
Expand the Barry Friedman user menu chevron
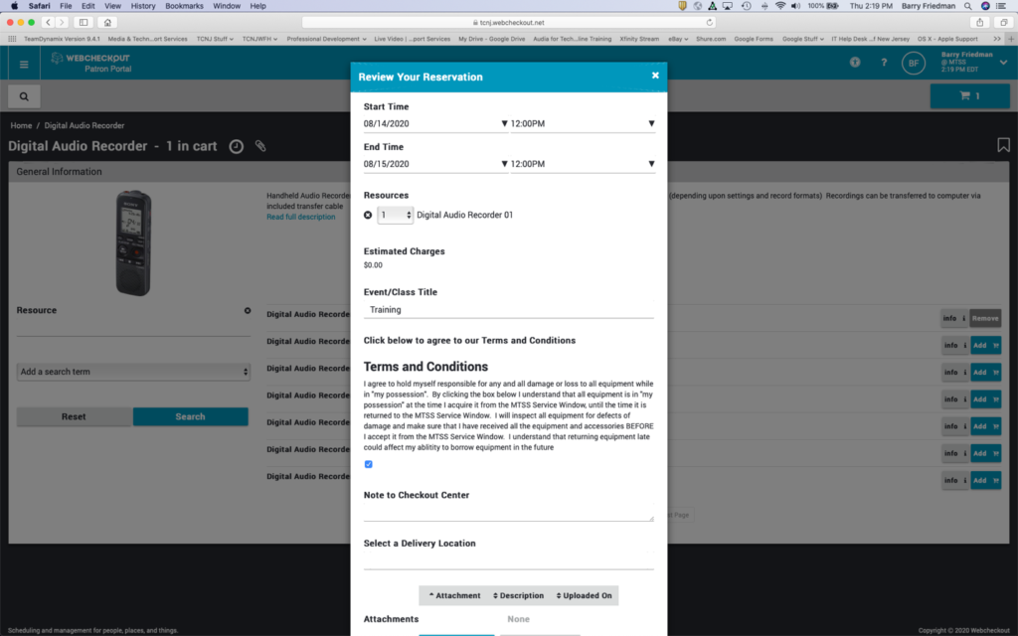pos(1003,63)
